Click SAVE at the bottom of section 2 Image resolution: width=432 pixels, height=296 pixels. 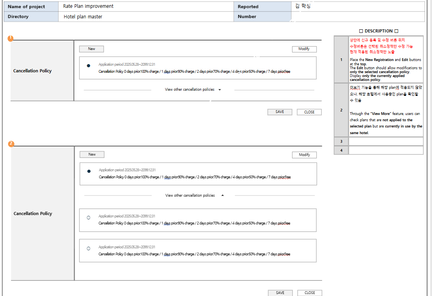click(x=280, y=293)
